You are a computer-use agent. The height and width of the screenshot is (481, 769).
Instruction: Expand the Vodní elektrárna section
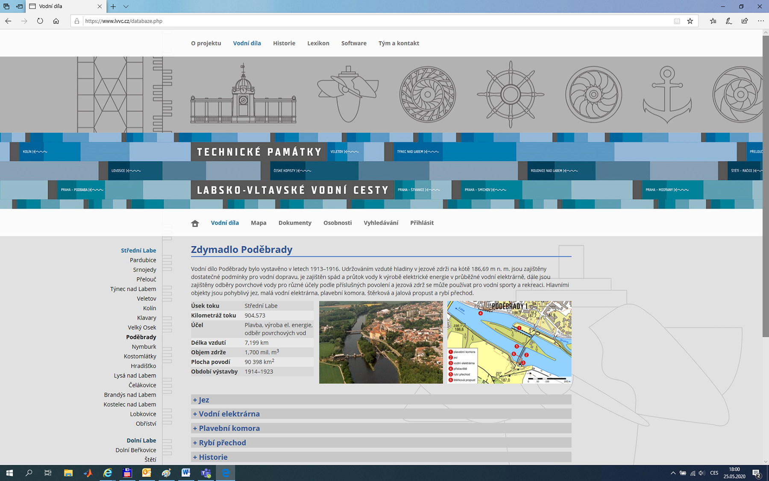tap(229, 414)
